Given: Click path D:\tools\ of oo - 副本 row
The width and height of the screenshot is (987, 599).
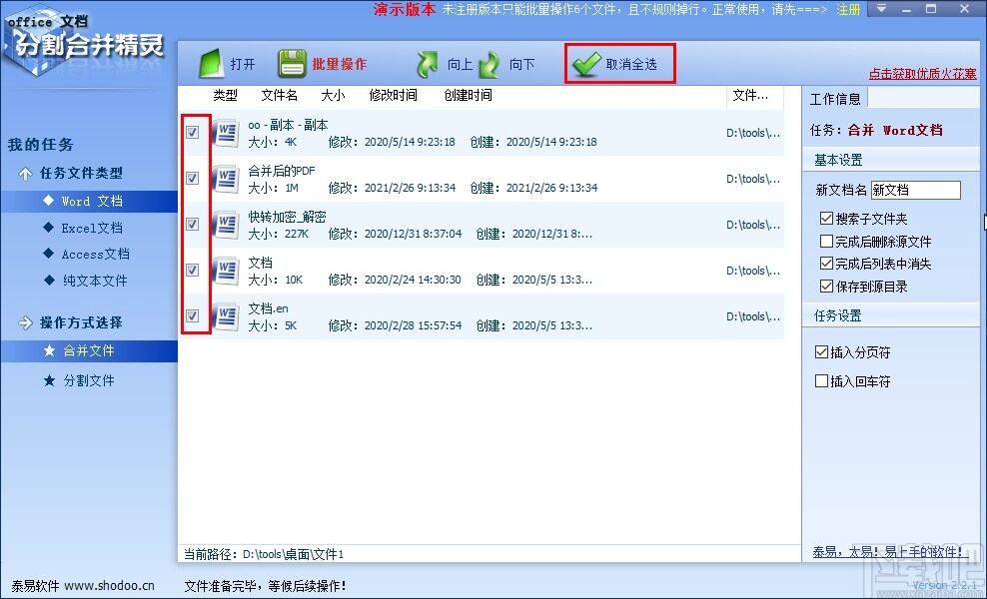Looking at the screenshot, I should tap(753, 133).
